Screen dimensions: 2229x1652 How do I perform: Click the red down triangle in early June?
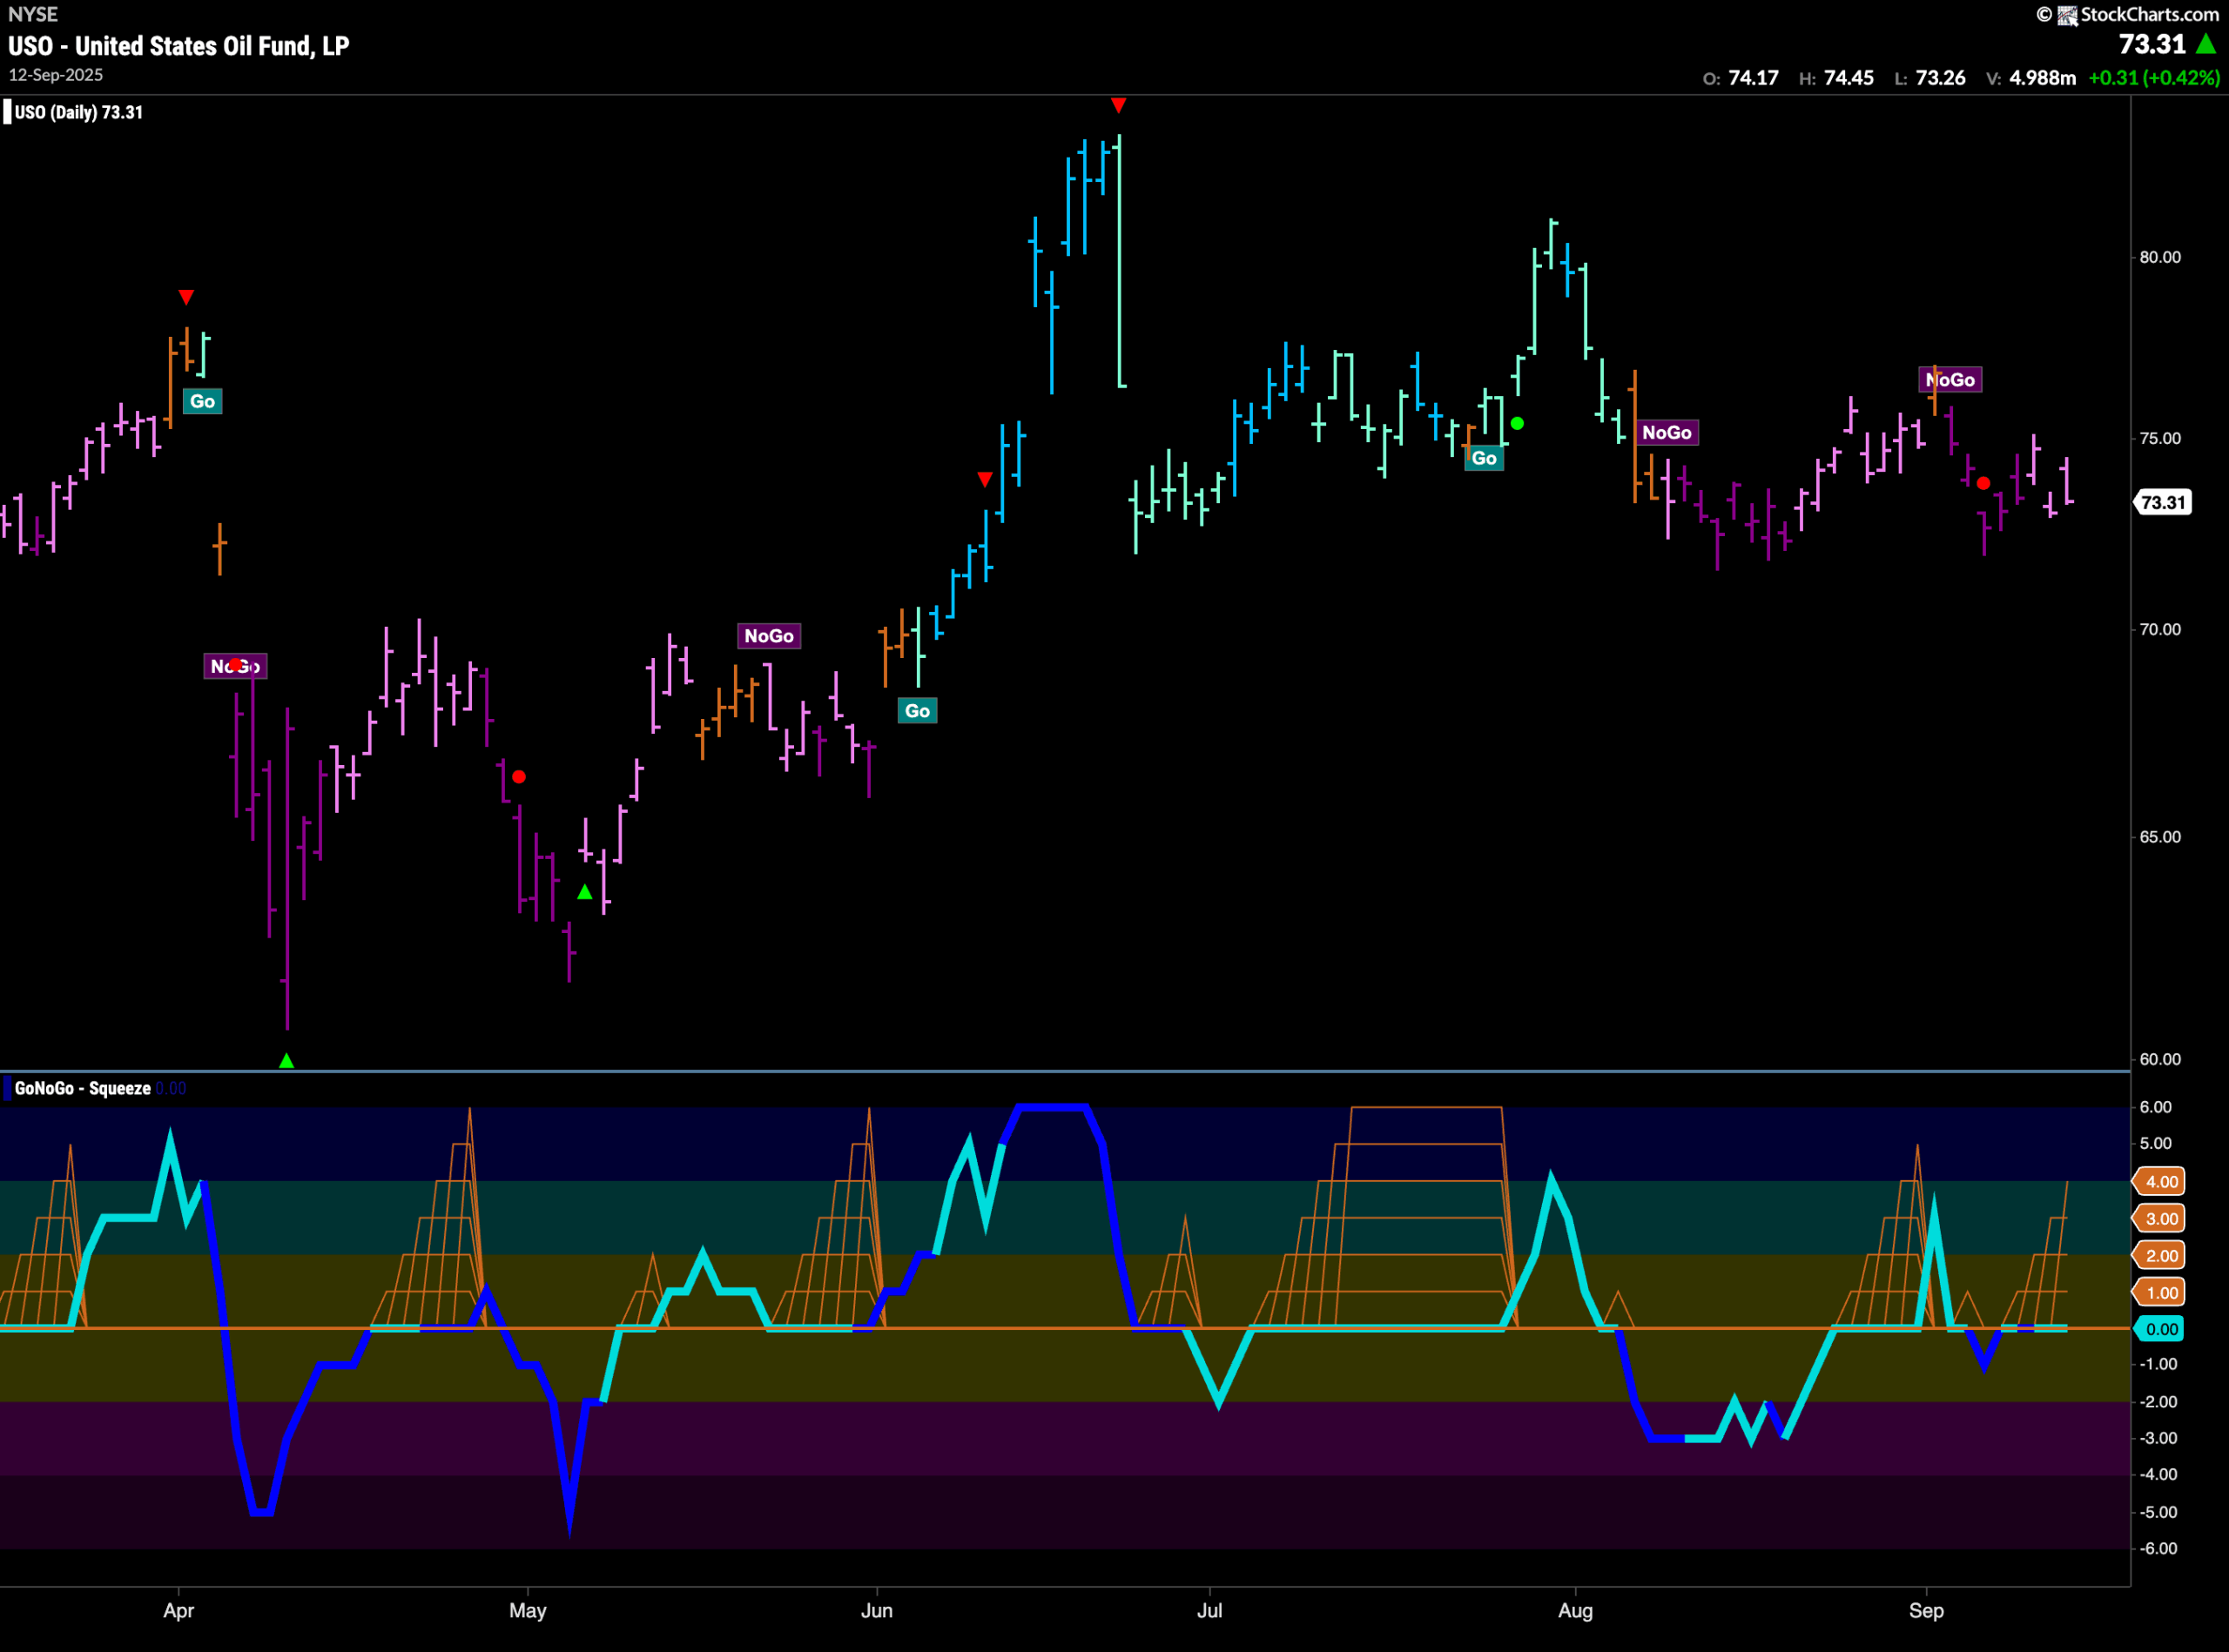pyautogui.click(x=986, y=480)
